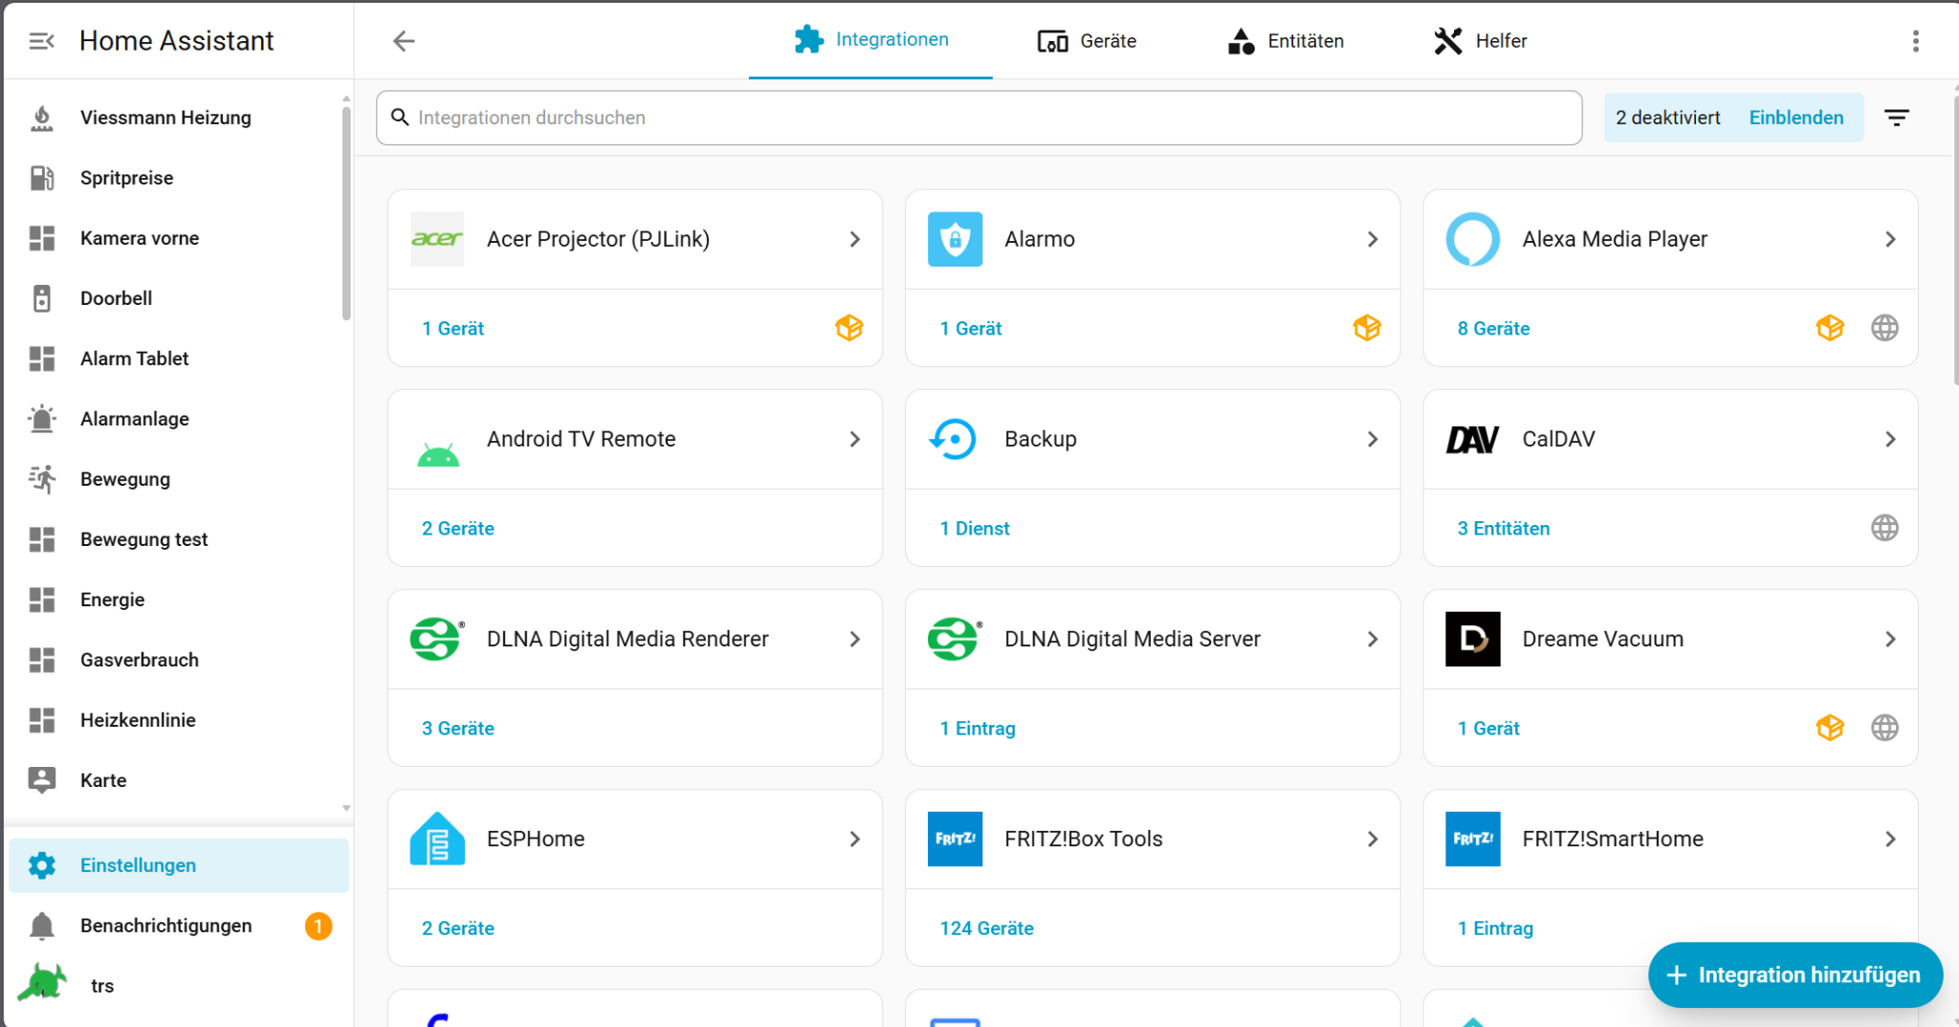Go back using the left arrow
The height and width of the screenshot is (1027, 1959).
point(404,41)
